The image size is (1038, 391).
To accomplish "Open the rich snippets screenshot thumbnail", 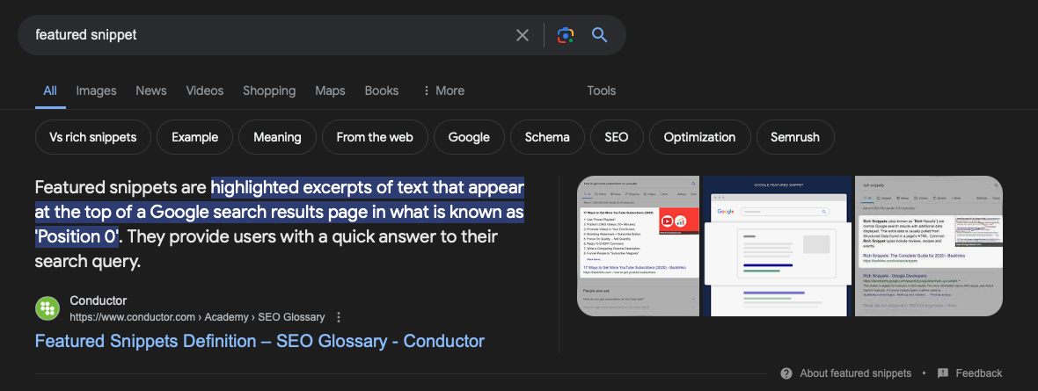I will click(x=929, y=246).
